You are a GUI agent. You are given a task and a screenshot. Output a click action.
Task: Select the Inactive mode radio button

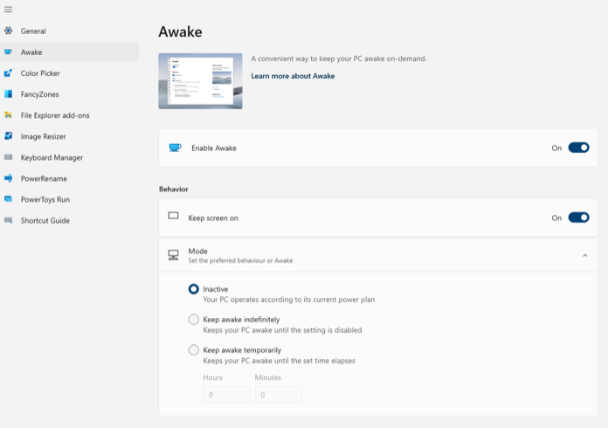(x=193, y=289)
